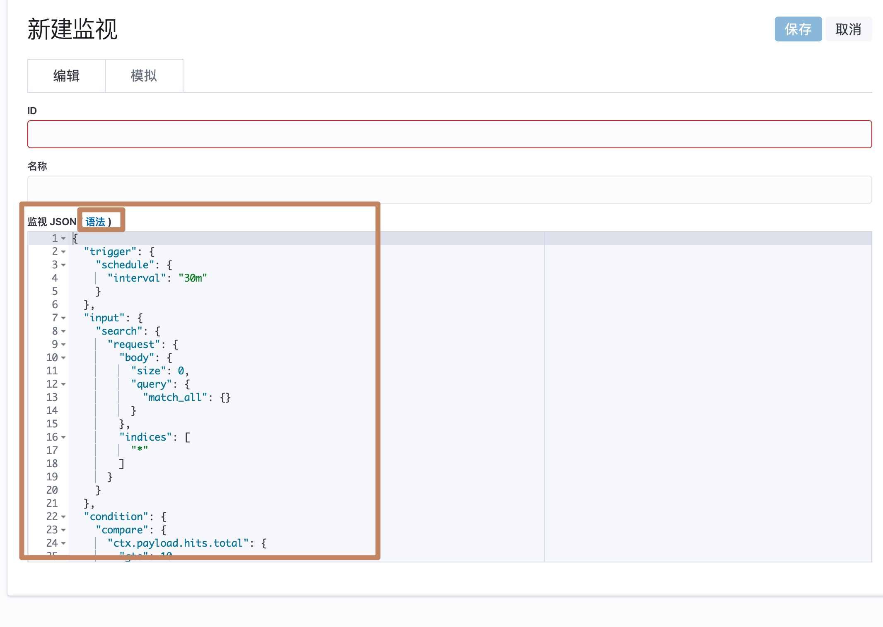Screen dimensions: 883x627
Task: Collapse the indices array fold arrow
Action: click(x=63, y=437)
